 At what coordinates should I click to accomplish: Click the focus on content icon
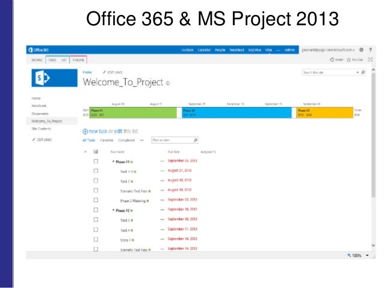370,60
